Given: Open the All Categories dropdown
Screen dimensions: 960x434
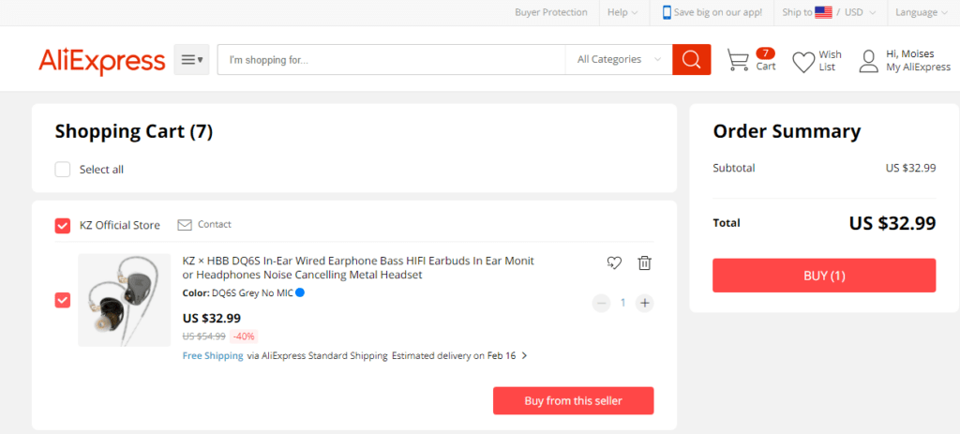Looking at the screenshot, I should pos(619,59).
